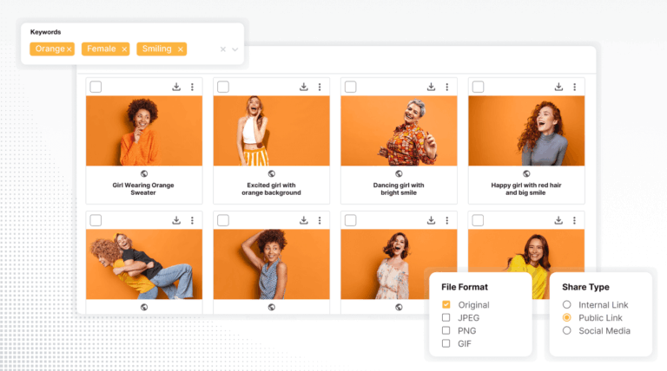The width and height of the screenshot is (667, 371).
Task: Click globe icon under Dancing girl image
Action: (x=399, y=173)
